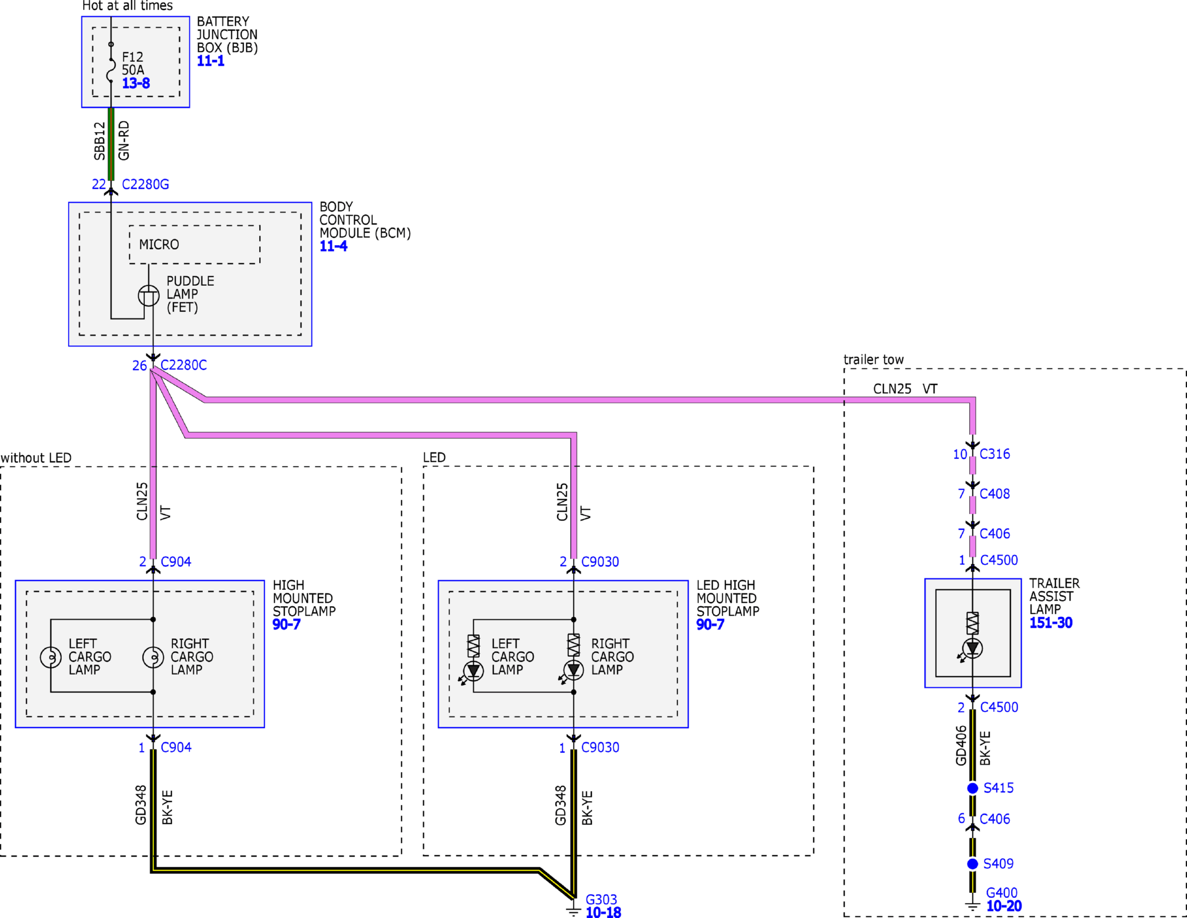Open the 11-4 Body Control Module link
The height and width of the screenshot is (918, 1187).
click(x=333, y=246)
